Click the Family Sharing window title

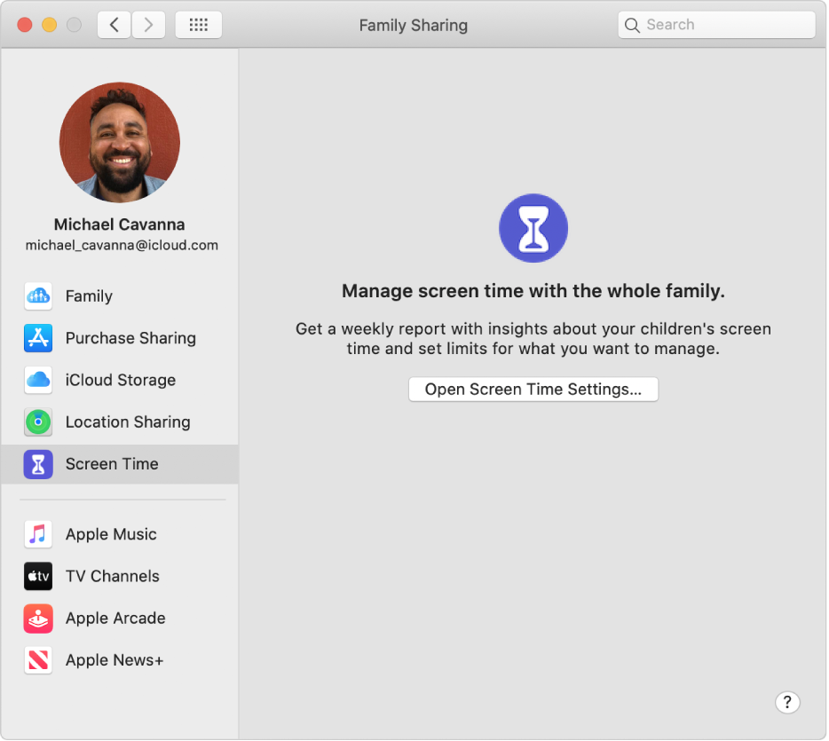coord(414,26)
